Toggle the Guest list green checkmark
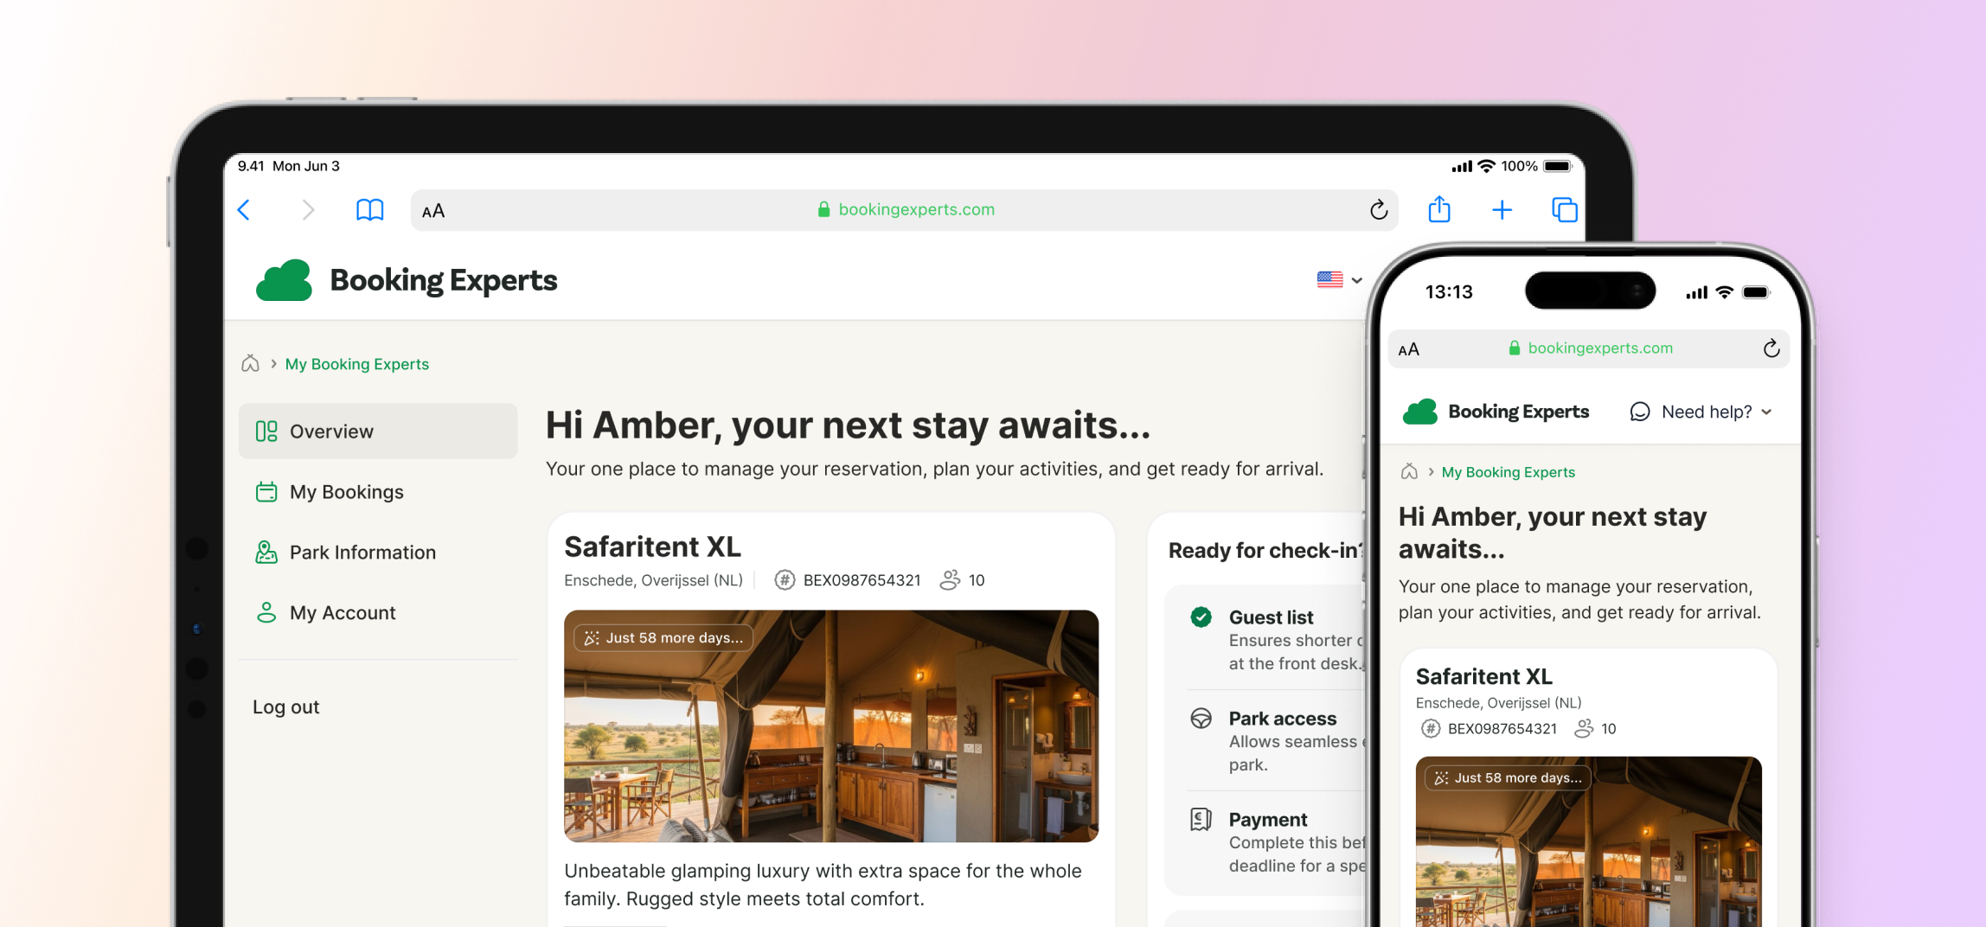Screen dimensions: 1986x927 tap(1201, 617)
